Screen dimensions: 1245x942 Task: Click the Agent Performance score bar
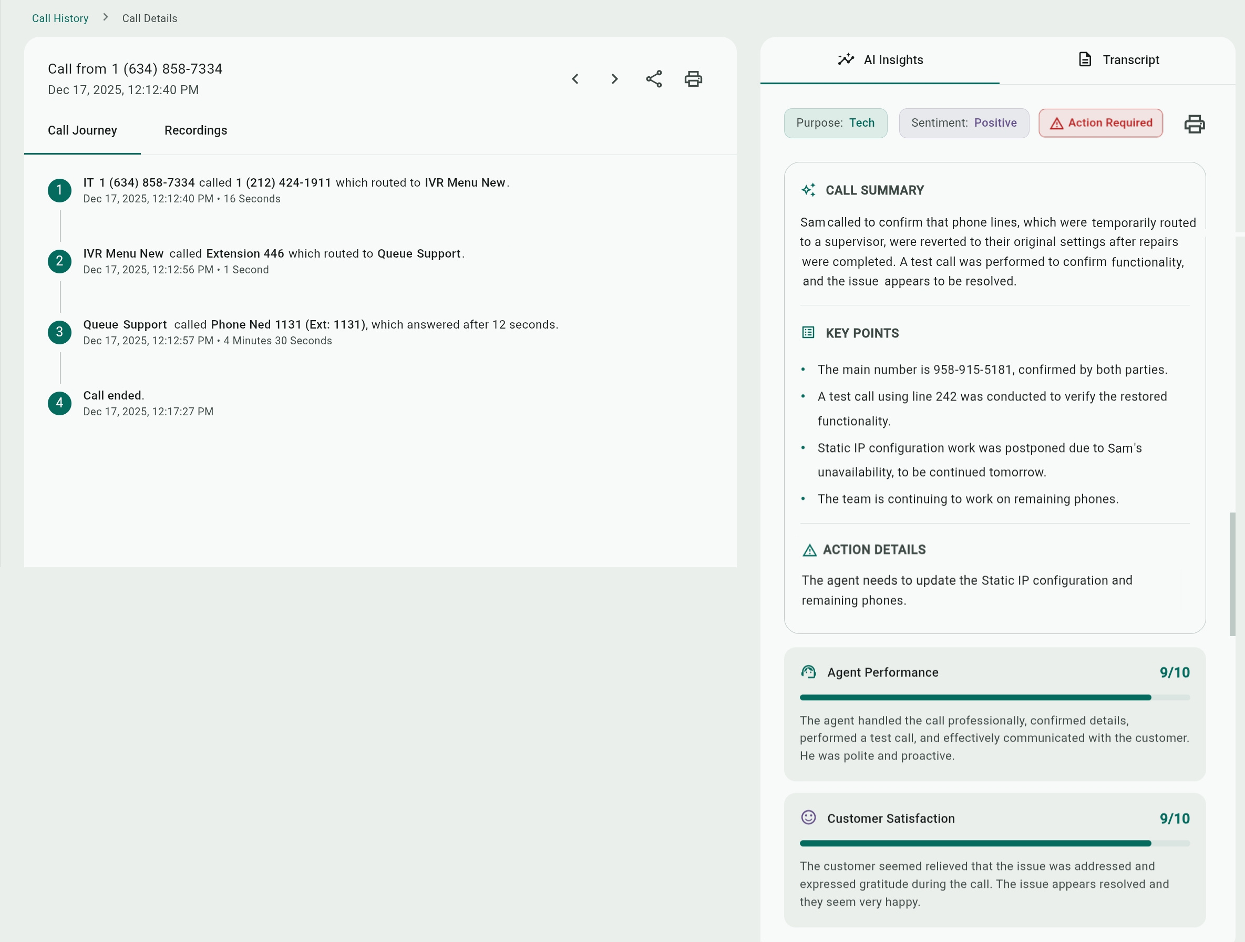click(x=994, y=698)
